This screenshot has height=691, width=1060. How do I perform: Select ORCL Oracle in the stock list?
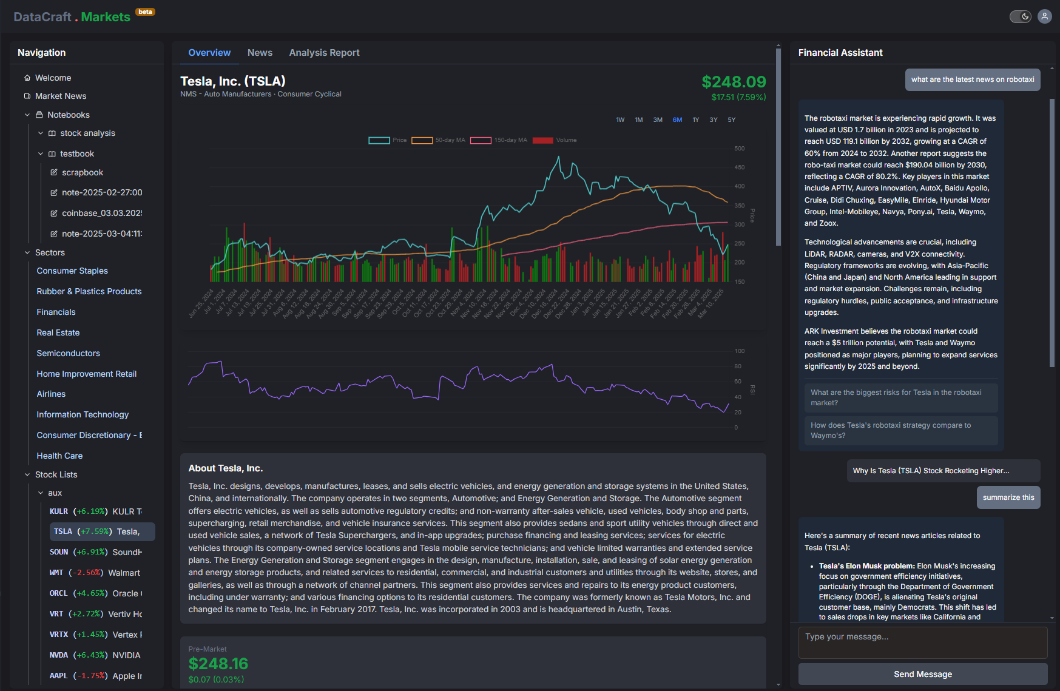96,593
